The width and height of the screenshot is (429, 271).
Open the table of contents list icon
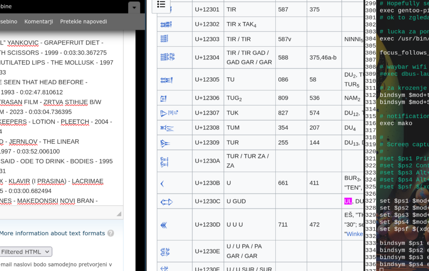[x=161, y=4]
